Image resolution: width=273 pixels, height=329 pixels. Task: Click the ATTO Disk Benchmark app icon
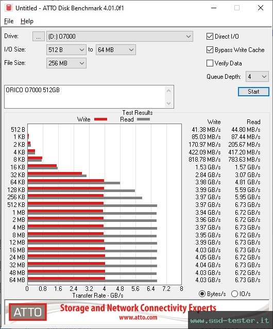[9, 8]
